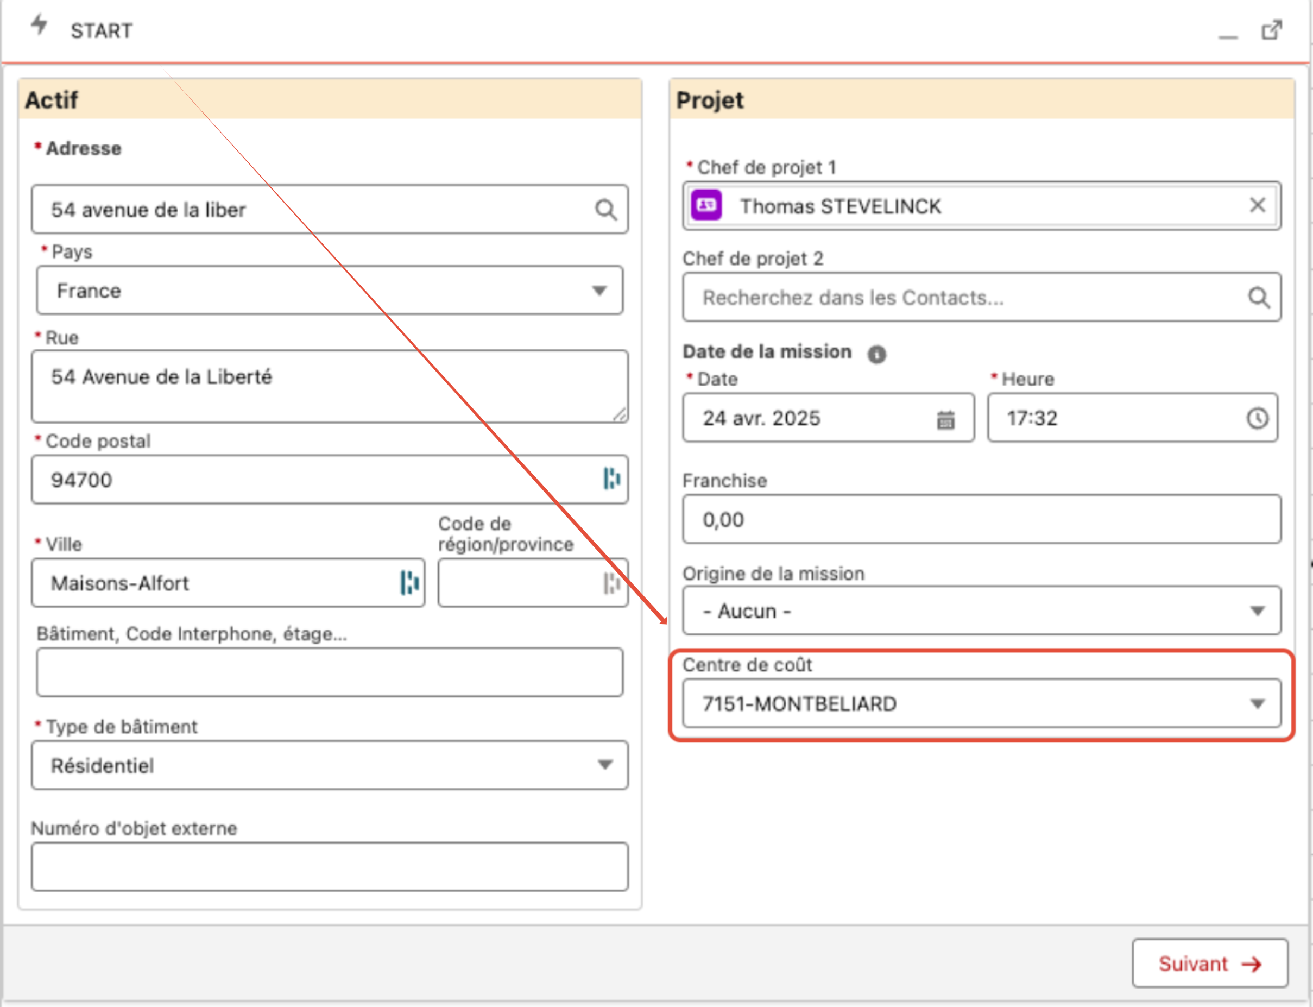Viewport: 1313px width, 1007px height.
Task: Open the Centre de coût dropdown
Action: click(982, 703)
